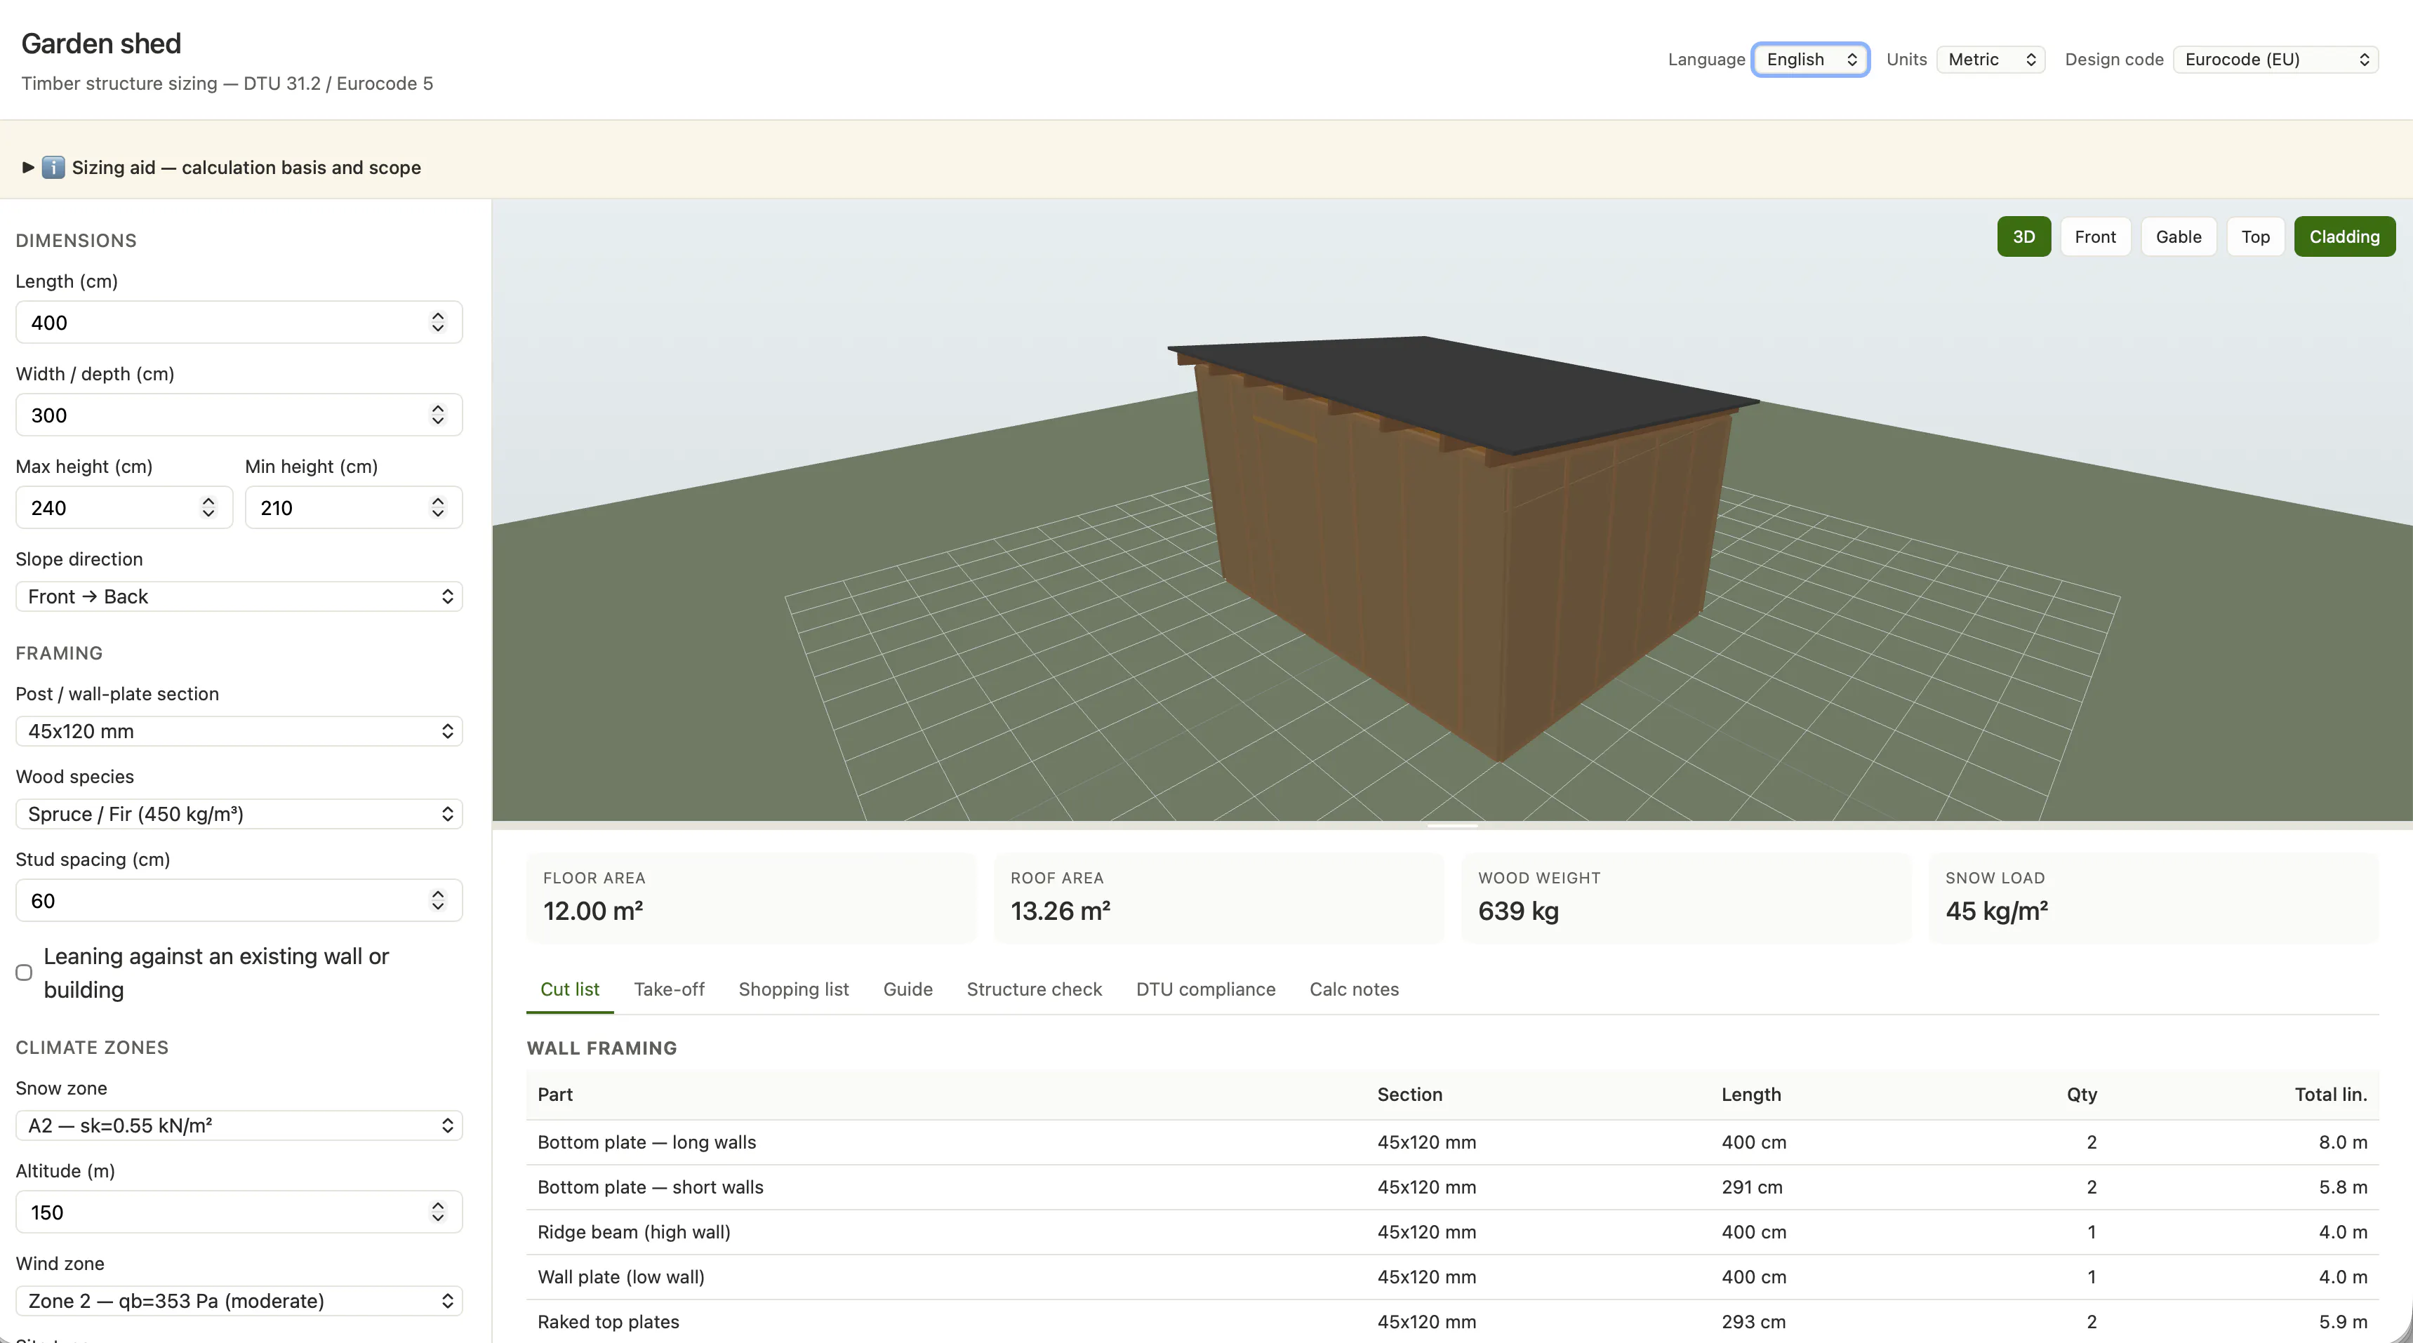Select the DTU compliance tab

1206,989
